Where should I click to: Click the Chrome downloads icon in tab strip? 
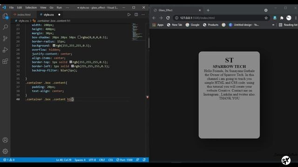(266, 10)
